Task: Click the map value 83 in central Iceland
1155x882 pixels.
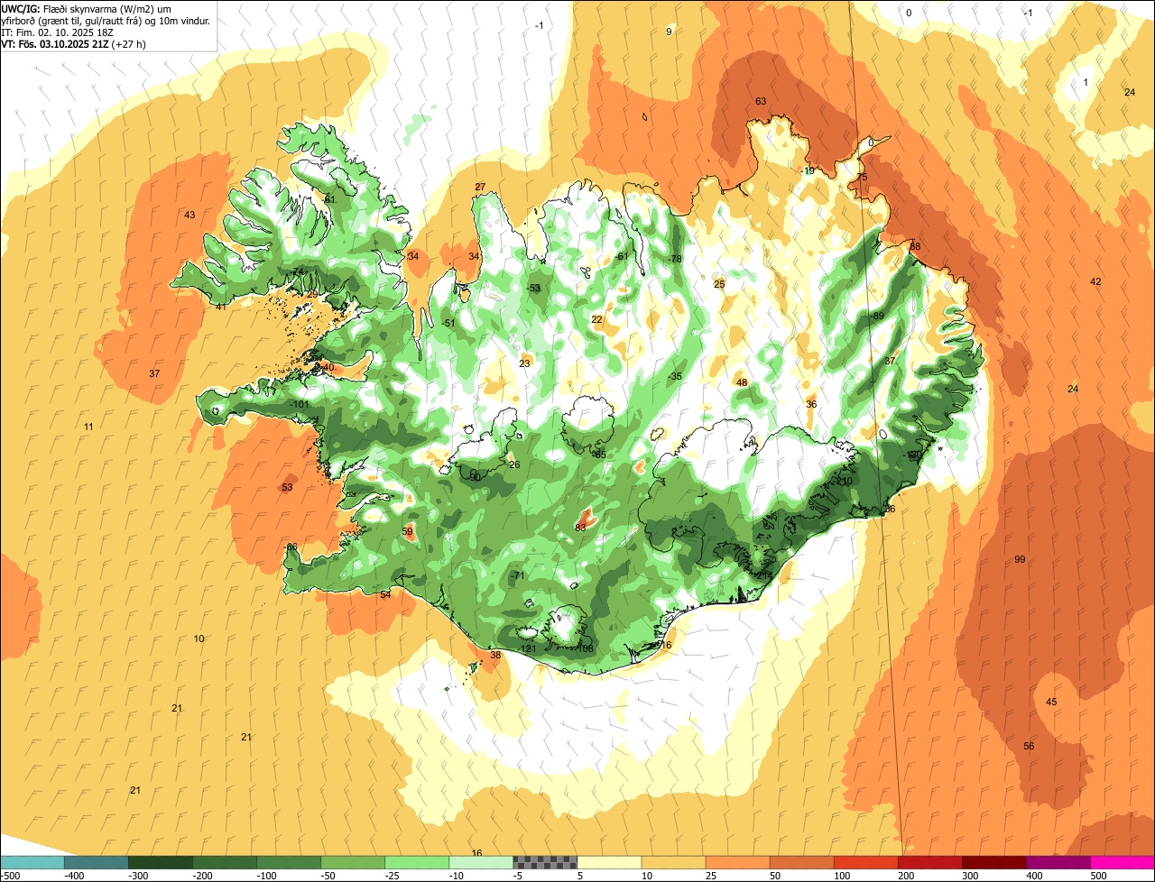Action: 580,528
